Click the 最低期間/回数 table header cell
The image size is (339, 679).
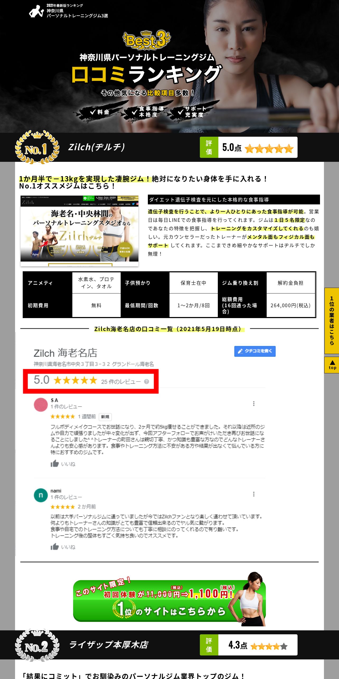(145, 305)
